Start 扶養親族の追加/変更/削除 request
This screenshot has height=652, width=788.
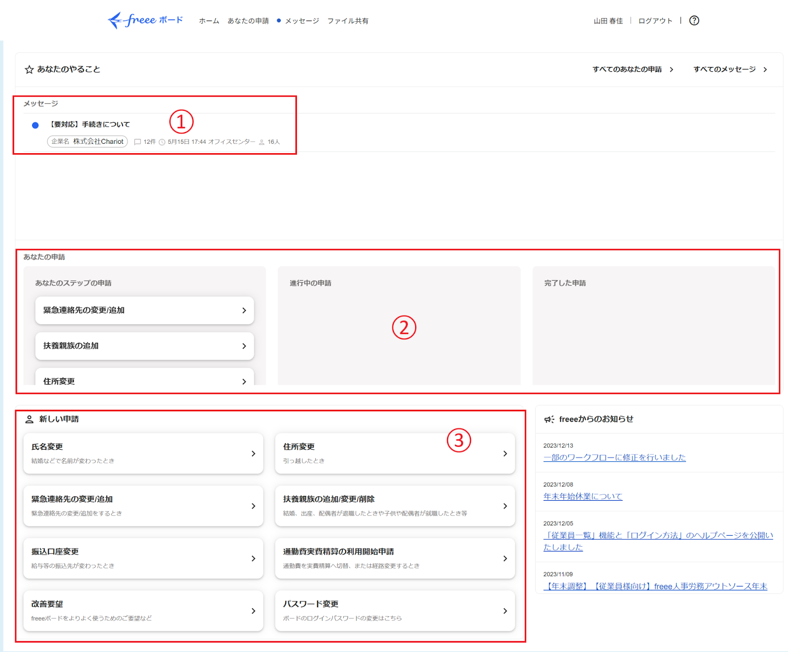pyautogui.click(x=395, y=506)
